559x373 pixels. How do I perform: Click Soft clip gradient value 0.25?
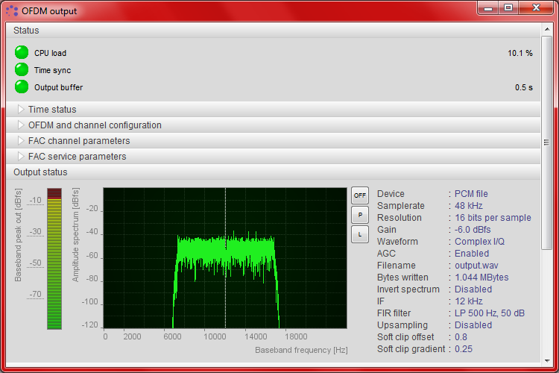point(463,349)
